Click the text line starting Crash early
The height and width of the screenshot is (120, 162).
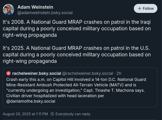[x=76, y=80]
